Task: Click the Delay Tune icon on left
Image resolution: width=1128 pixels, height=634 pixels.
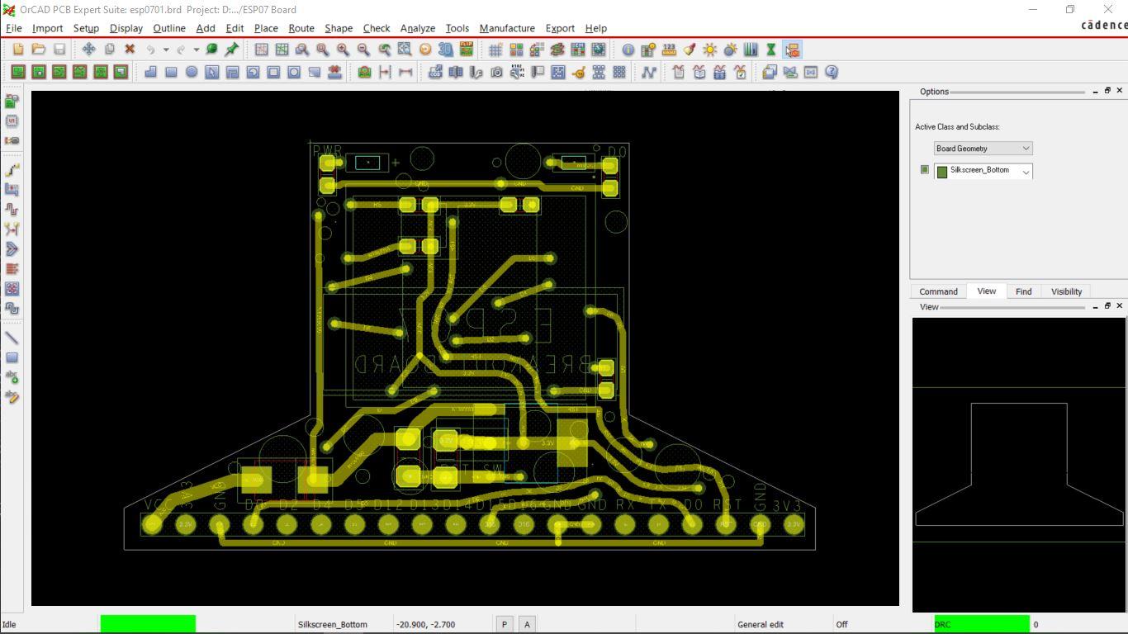Action: click(12, 209)
